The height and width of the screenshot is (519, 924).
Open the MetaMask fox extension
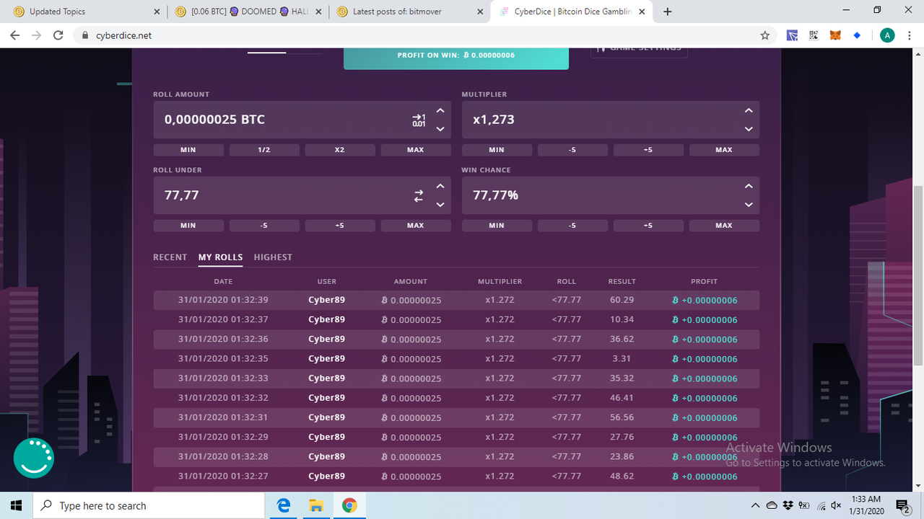coord(835,35)
